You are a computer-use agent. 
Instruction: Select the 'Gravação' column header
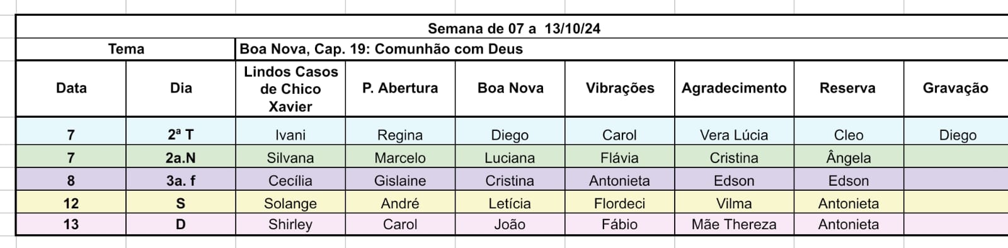click(956, 88)
